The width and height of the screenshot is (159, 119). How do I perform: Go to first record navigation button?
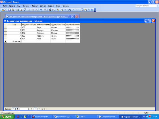pyautogui.click(x=14, y=109)
